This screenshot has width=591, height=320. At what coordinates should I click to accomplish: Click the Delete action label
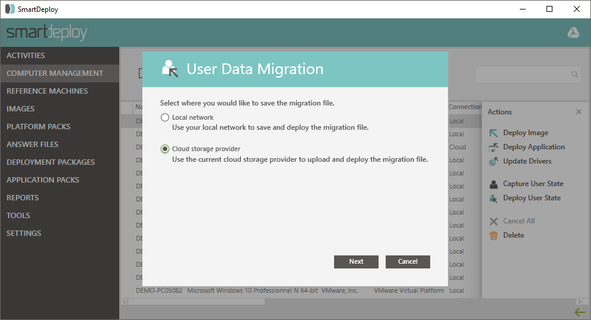[x=513, y=235]
